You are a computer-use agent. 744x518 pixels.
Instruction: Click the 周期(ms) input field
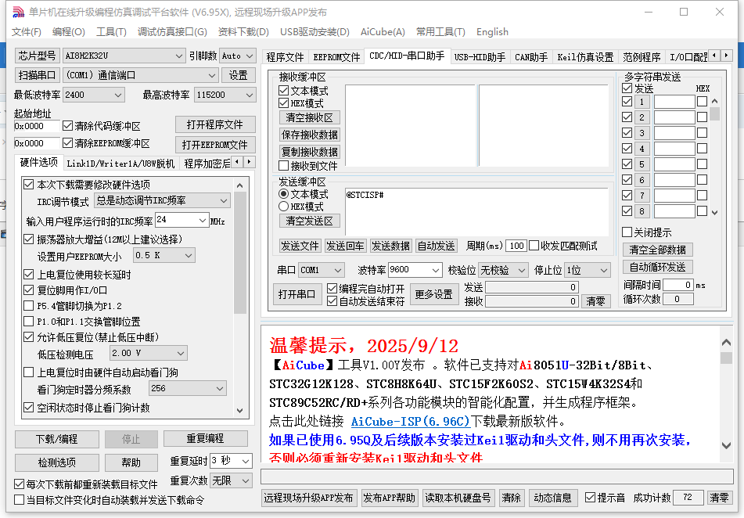point(516,246)
